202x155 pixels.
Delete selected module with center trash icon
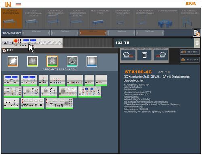pyautogui.click(x=144, y=55)
